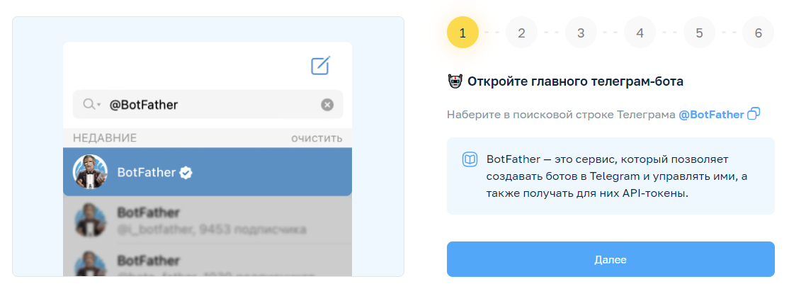Viewport: 806px width, 296px height.
Task: Click the compose new message icon
Action: point(321,65)
